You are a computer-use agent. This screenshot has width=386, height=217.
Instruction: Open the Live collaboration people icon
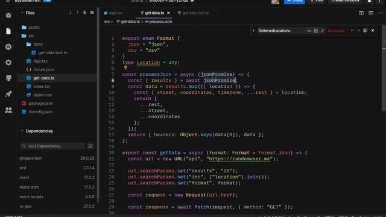tap(8, 110)
